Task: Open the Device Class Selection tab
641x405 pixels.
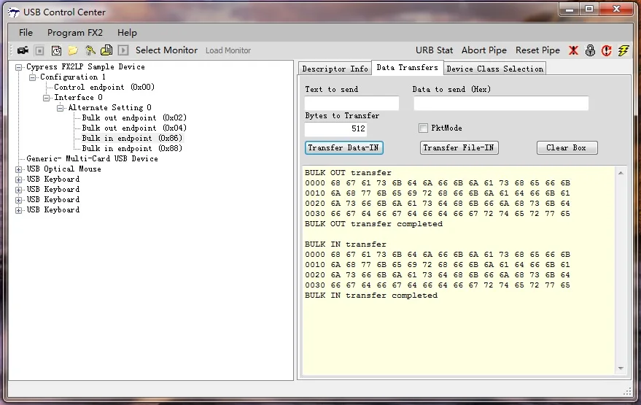Action: pyautogui.click(x=494, y=69)
